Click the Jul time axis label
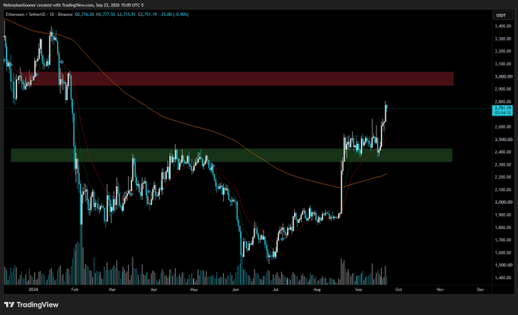The height and width of the screenshot is (315, 518). pyautogui.click(x=276, y=289)
